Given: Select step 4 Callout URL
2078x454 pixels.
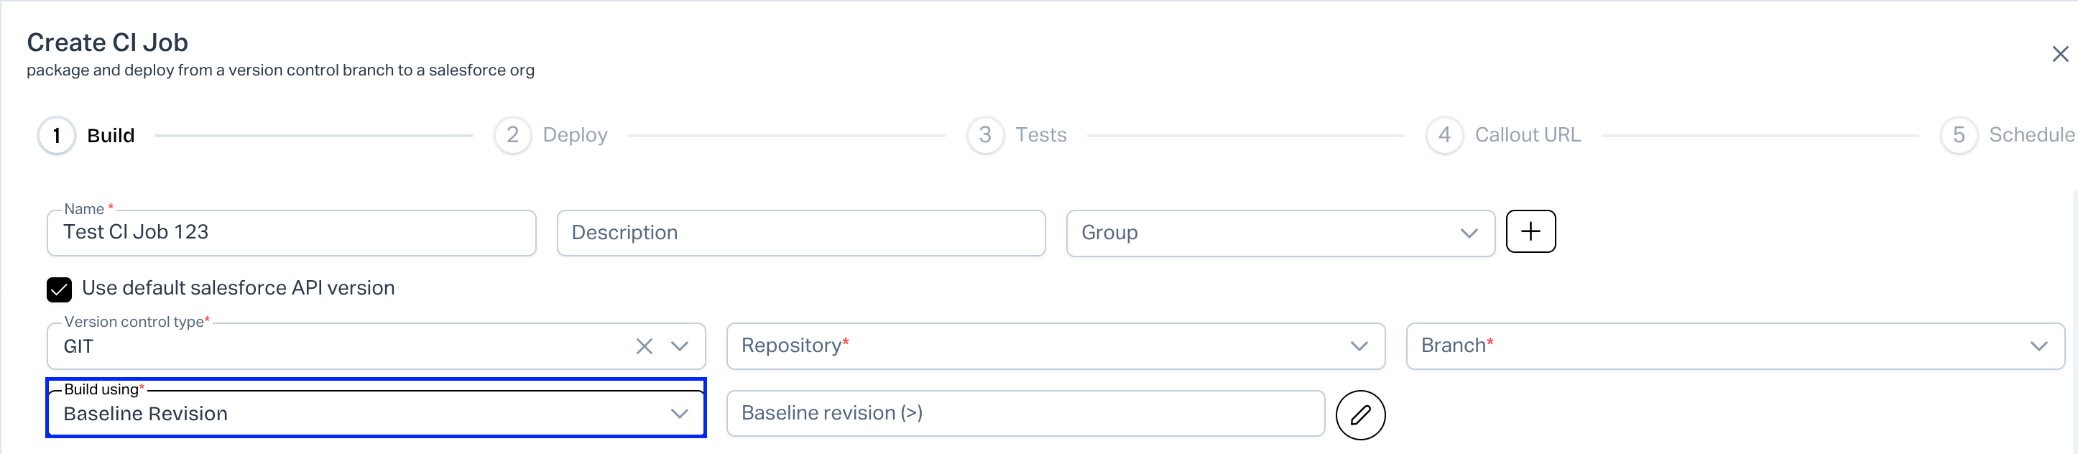Looking at the screenshot, I should (1527, 136).
